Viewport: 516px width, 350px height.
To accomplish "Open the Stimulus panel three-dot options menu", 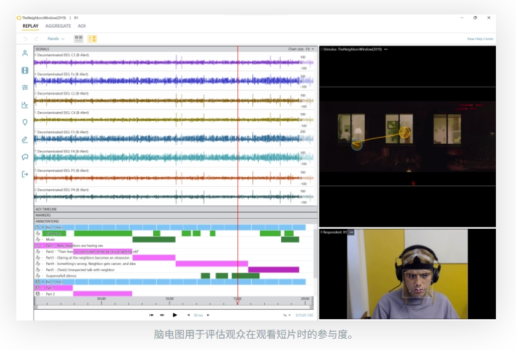I will pos(386,49).
